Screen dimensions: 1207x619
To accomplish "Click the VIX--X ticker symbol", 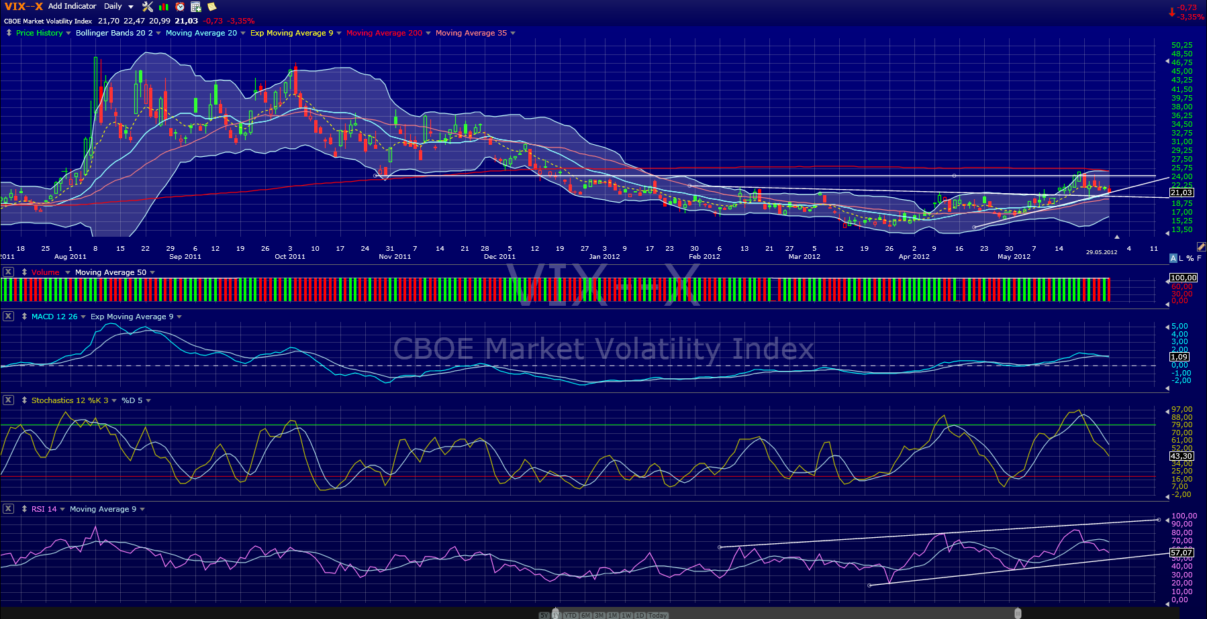I will (x=23, y=7).
